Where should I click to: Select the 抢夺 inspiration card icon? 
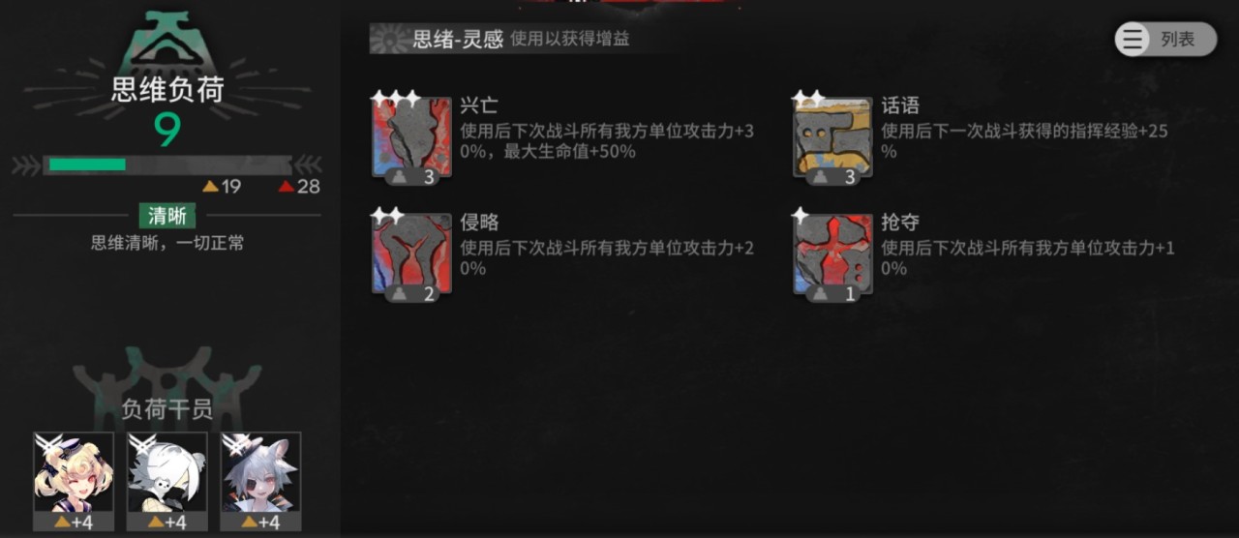tap(832, 254)
